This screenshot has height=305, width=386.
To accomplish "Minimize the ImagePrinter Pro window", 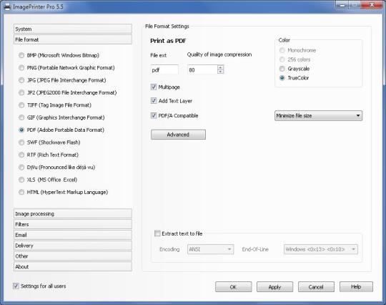I will (x=342, y=5).
